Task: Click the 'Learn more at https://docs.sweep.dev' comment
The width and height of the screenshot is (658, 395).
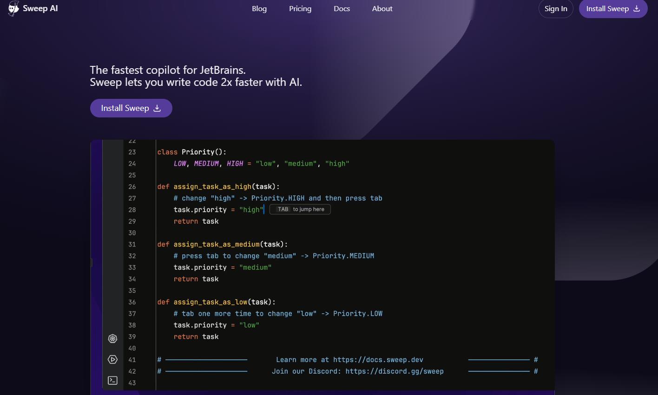Action: pos(349,360)
